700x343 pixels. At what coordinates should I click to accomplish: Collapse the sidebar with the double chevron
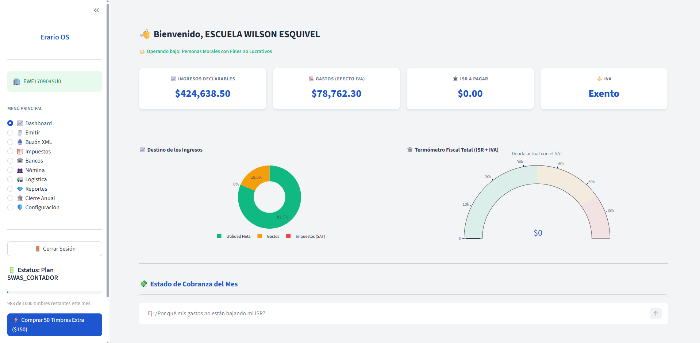(x=96, y=10)
